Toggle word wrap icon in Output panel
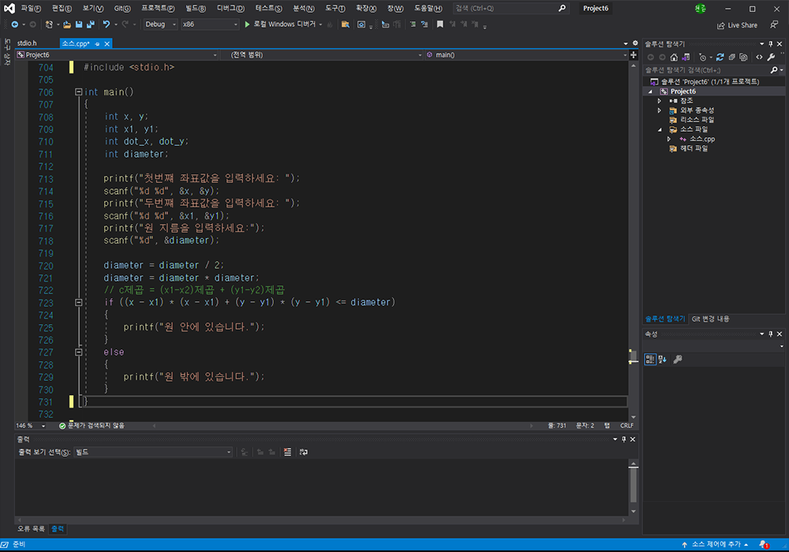 pyautogui.click(x=304, y=452)
